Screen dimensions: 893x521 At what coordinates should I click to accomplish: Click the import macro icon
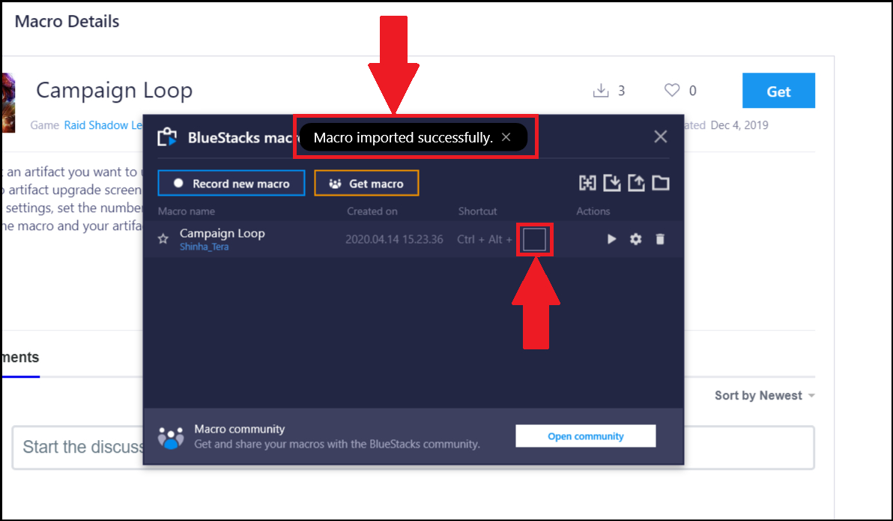611,183
